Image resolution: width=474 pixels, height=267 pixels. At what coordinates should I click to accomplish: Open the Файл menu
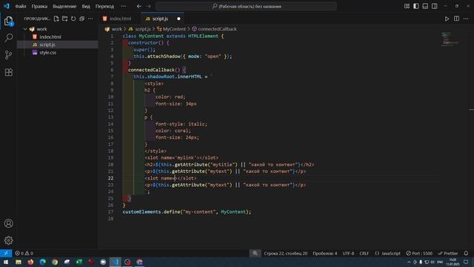pos(21,6)
